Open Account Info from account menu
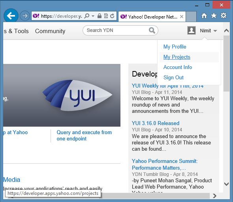Screen dimensions: 233x202 (x=178, y=67)
